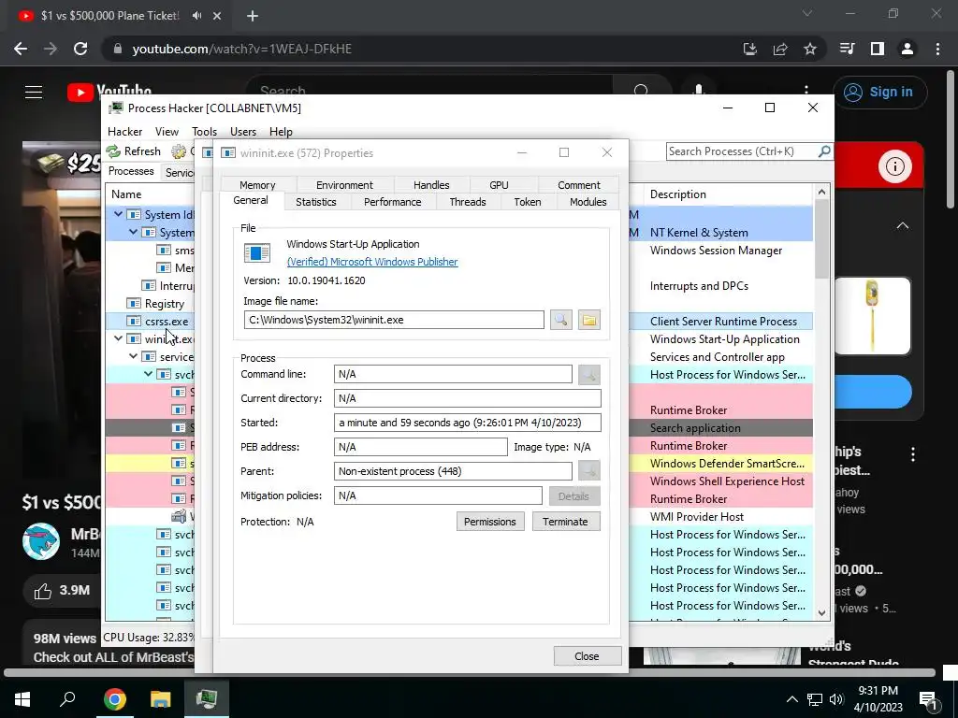Viewport: 958px width, 718px height.
Task: Click the Description column header
Action: tap(727, 194)
